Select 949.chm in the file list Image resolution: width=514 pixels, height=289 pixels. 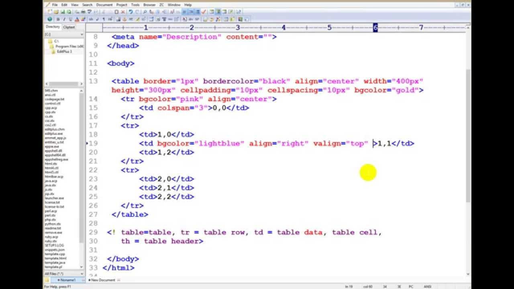point(51,90)
